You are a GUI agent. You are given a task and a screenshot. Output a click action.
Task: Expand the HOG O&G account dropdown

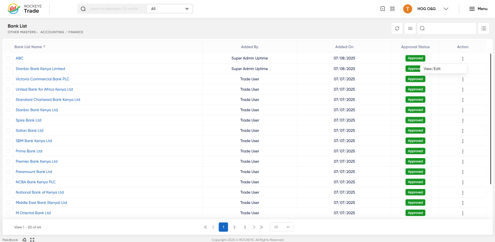tap(446, 9)
